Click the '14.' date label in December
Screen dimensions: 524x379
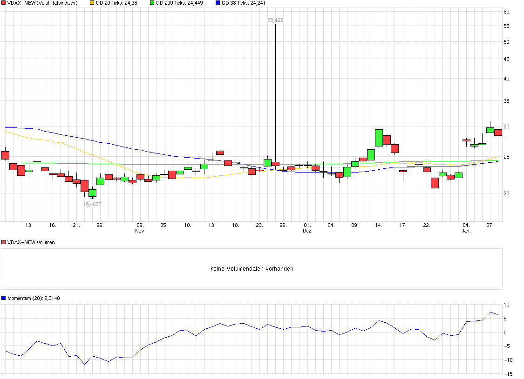(379, 225)
